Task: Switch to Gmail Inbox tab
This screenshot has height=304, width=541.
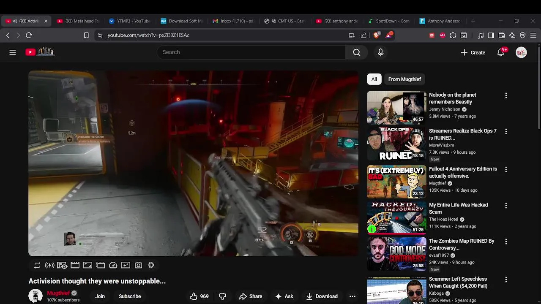Action: pyautogui.click(x=234, y=21)
